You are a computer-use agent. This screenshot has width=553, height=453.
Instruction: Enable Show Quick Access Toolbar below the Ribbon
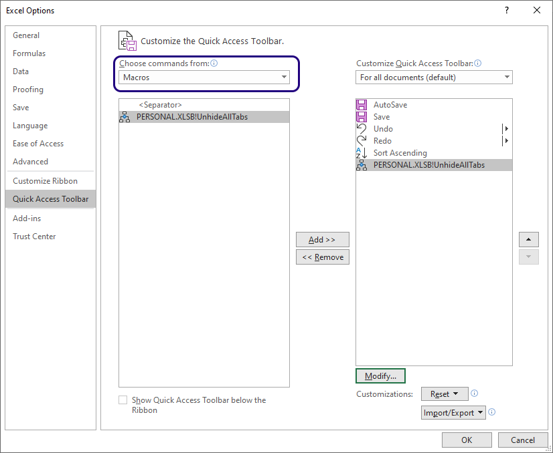click(123, 400)
